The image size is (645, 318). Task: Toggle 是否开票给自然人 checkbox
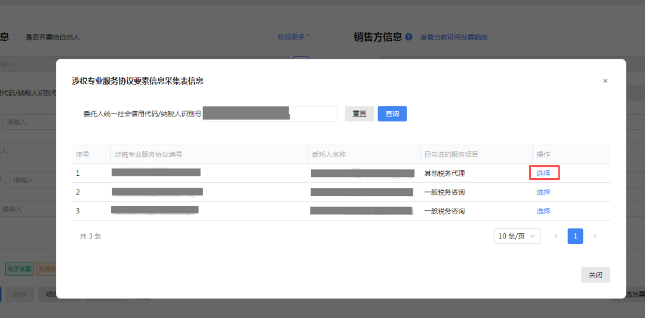click(x=18, y=38)
